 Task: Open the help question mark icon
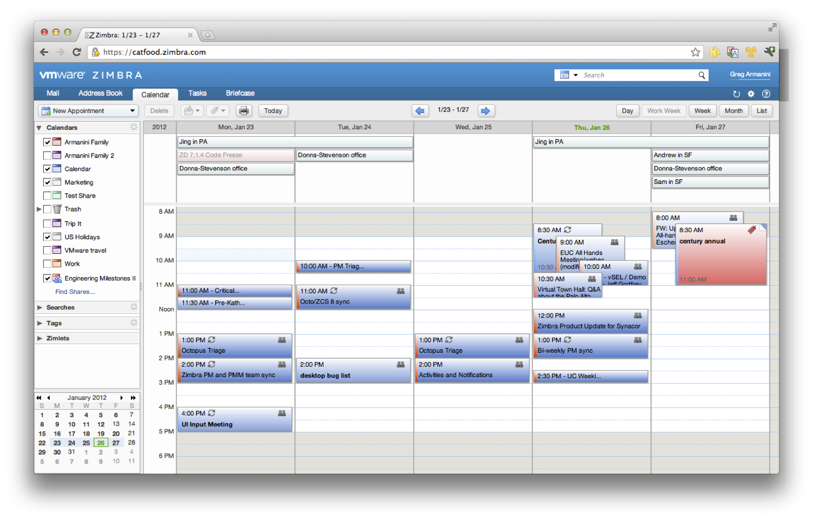pyautogui.click(x=766, y=94)
